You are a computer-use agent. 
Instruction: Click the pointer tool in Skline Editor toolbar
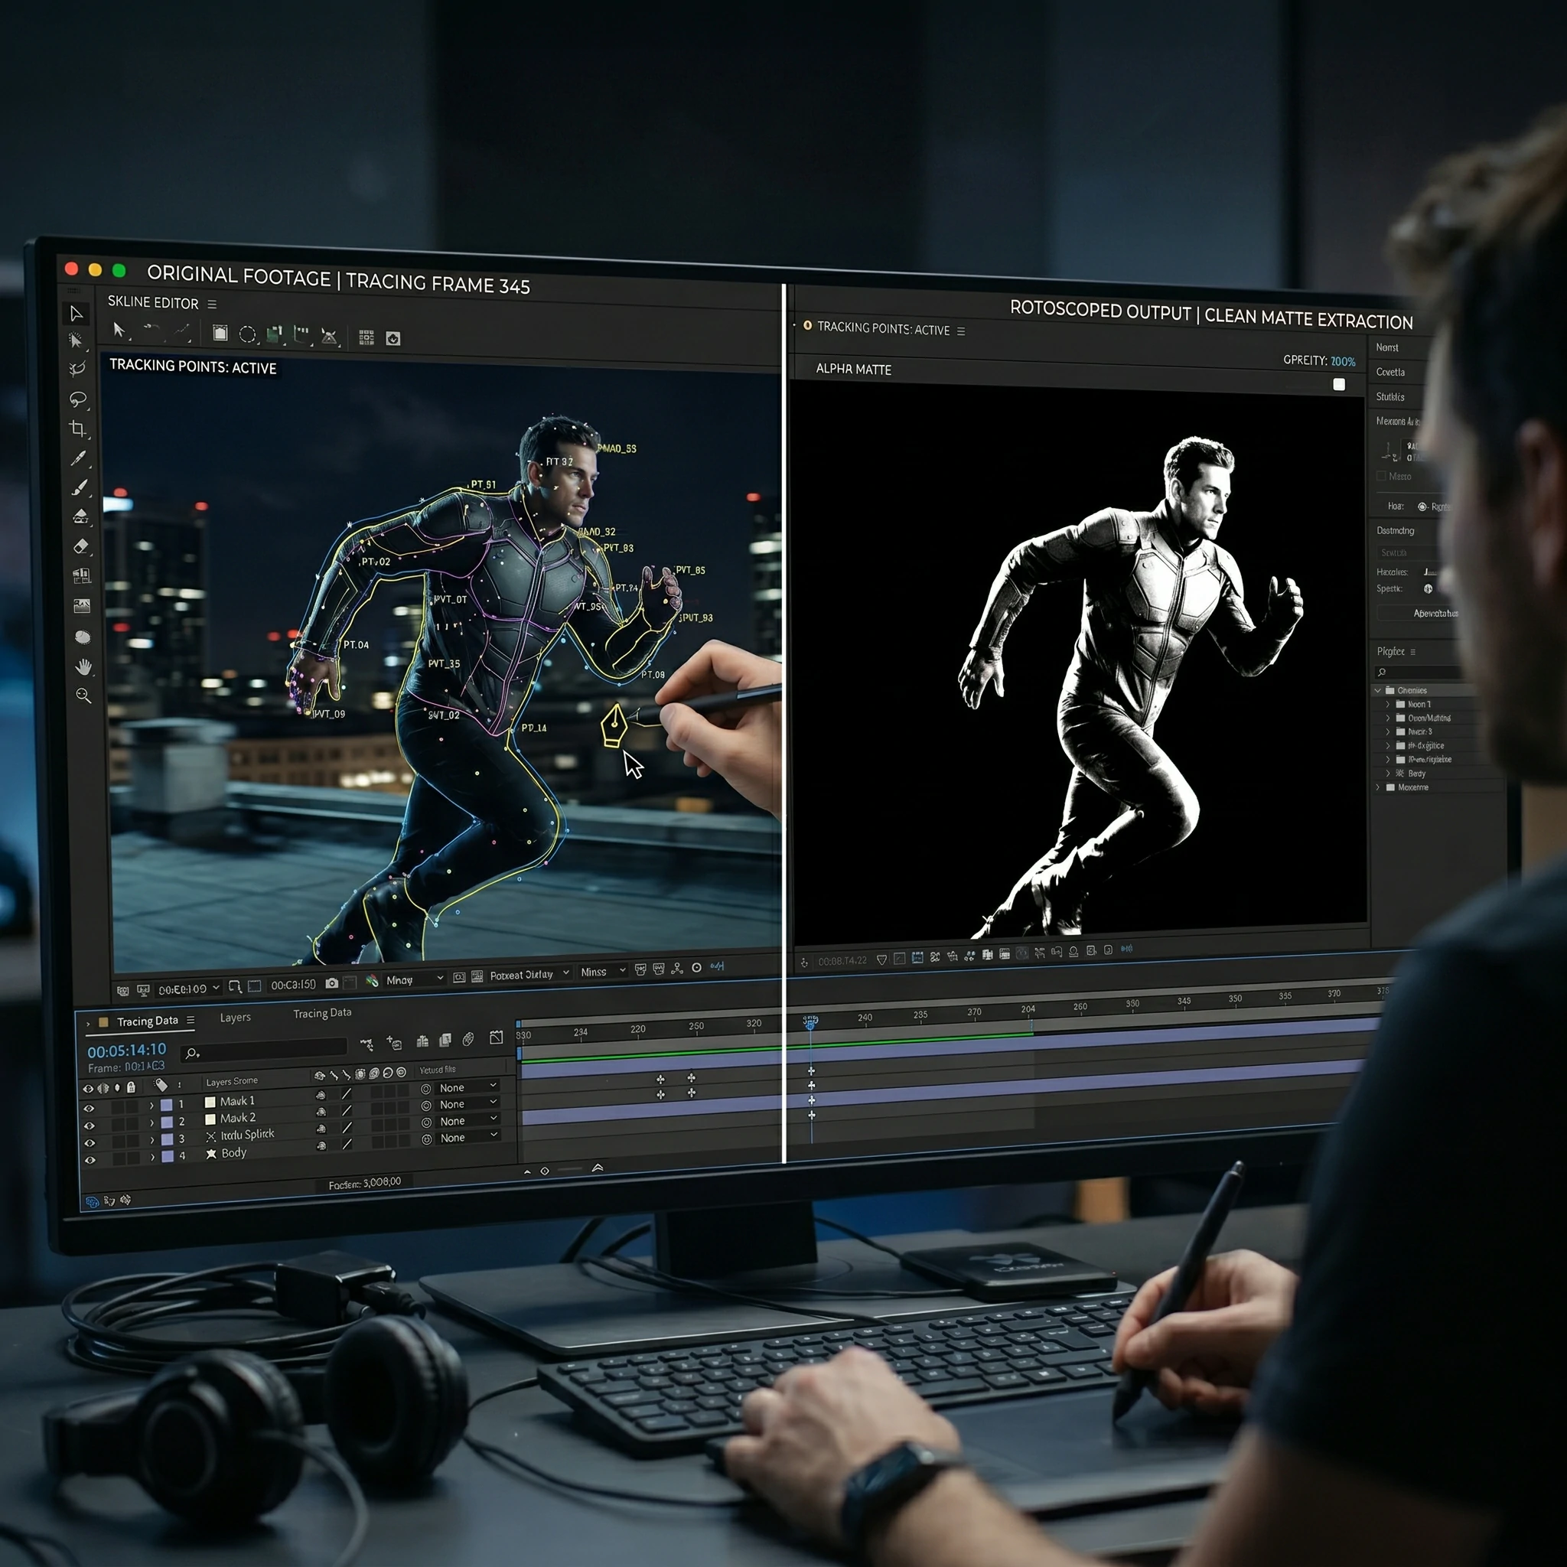pos(119,329)
